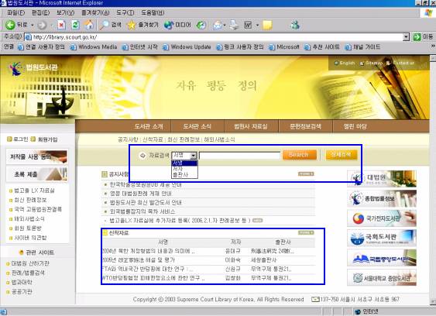Expand the Mail button dropdown arrow
Image resolution: width=436 pixels, height=316 pixels.
tap(225, 26)
